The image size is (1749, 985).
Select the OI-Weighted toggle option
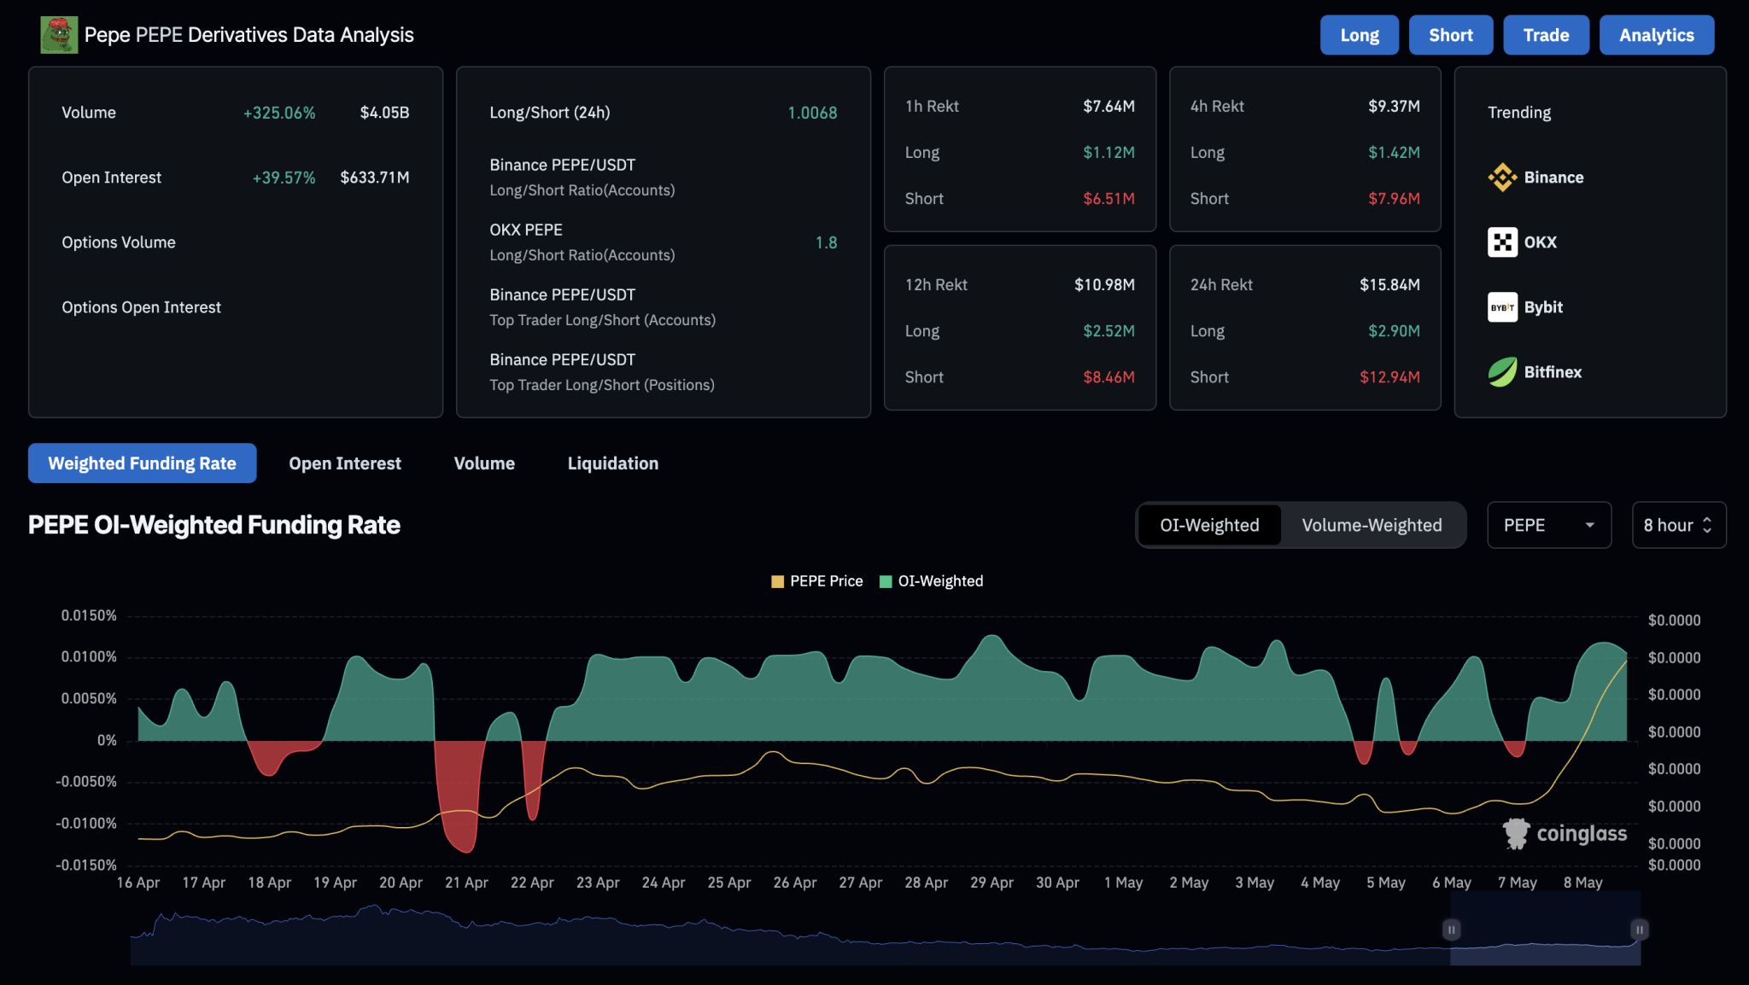pos(1209,525)
